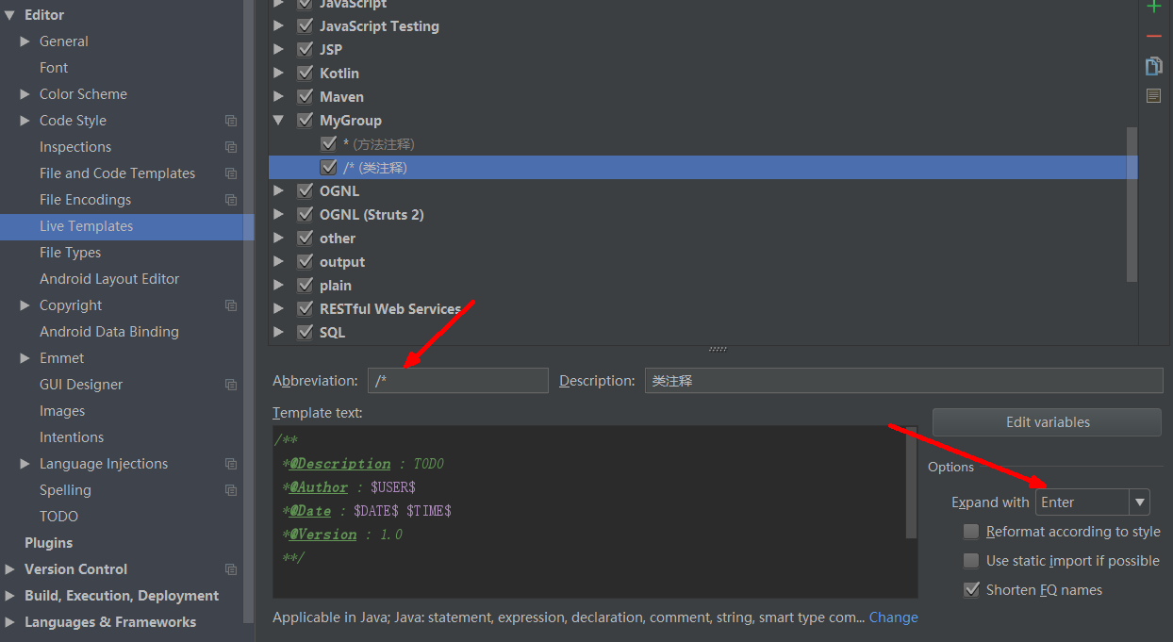Remove selected template with minus icon
This screenshot has width=1173, height=642.
click(1153, 37)
